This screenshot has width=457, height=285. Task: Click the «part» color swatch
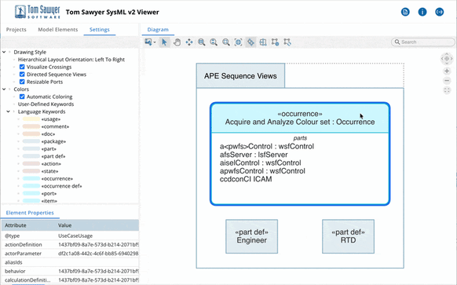(x=31, y=148)
